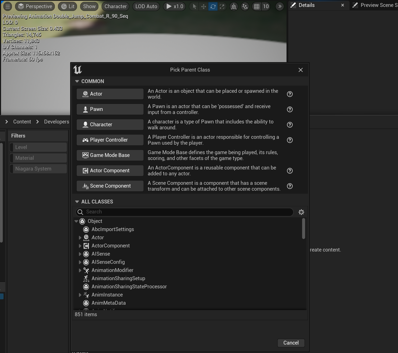This screenshot has height=353, width=398.
Task: Adjust the grid snap size value 10
Action: coord(266,6)
